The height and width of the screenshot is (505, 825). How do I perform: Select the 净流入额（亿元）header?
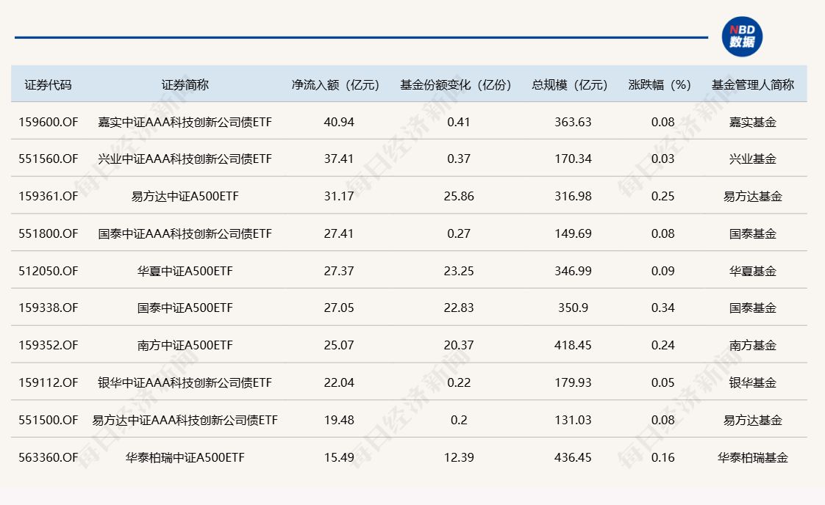pos(335,84)
